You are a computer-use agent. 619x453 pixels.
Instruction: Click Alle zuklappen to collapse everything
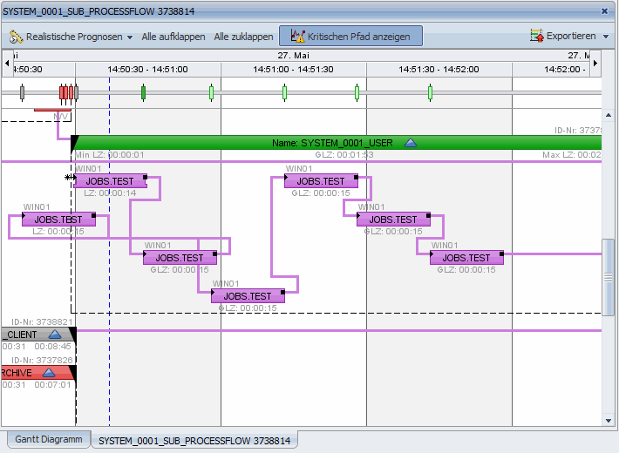243,37
